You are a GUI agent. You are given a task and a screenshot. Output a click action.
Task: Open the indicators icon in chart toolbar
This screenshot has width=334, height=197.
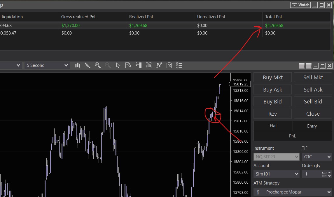click(x=148, y=65)
